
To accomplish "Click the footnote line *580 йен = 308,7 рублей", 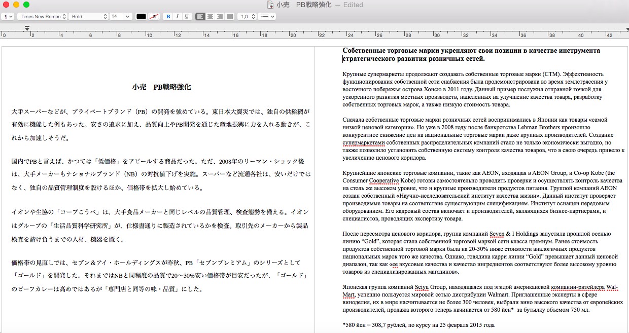I will (x=418, y=325).
